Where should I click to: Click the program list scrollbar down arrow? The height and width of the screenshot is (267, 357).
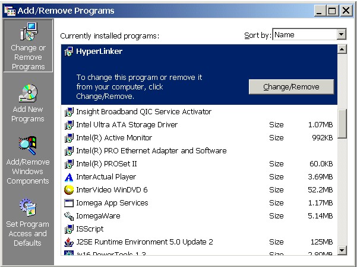[342, 250]
